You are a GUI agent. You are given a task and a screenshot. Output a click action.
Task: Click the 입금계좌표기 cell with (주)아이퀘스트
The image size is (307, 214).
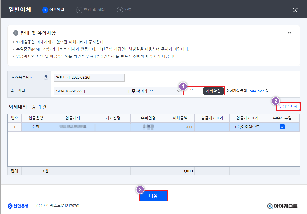coord(247,127)
